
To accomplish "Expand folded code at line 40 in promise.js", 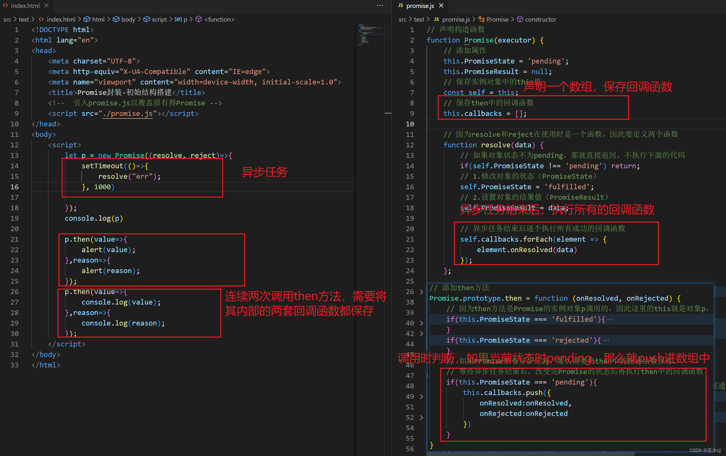I will coord(421,323).
